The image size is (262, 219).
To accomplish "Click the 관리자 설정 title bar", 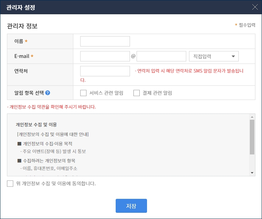I will click(x=105, y=7).
